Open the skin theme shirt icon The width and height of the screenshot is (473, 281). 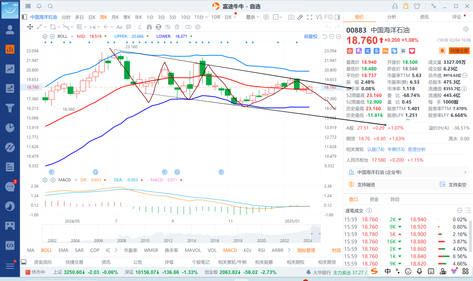pyautogui.click(x=417, y=6)
